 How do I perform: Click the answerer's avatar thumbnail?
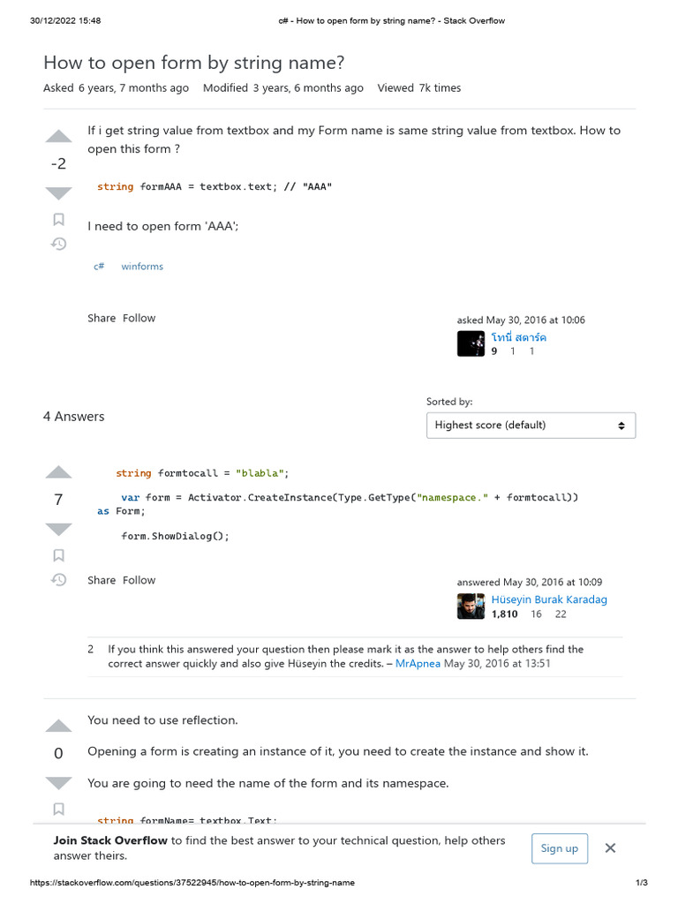(471, 606)
